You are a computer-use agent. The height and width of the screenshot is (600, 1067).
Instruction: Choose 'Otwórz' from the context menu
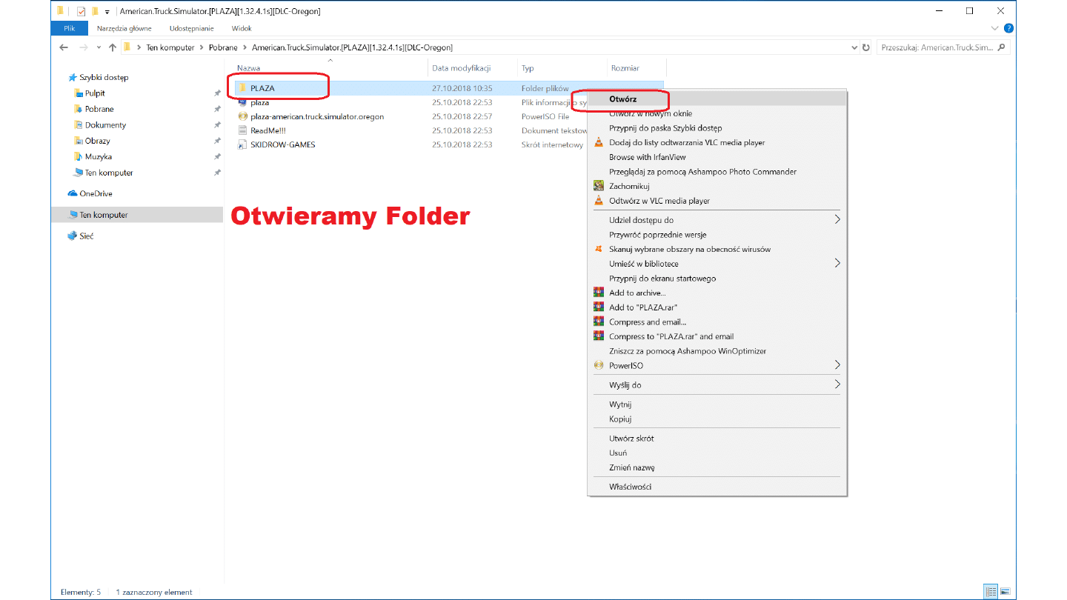coord(623,99)
